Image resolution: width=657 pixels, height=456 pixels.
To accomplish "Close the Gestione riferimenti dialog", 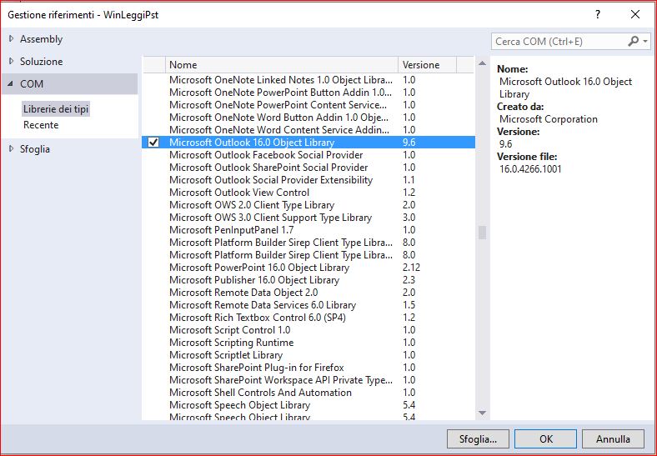I will (635, 15).
